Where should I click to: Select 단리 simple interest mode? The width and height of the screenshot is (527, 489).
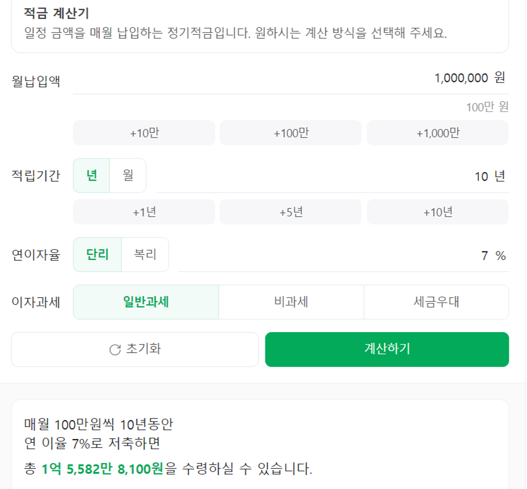click(97, 254)
